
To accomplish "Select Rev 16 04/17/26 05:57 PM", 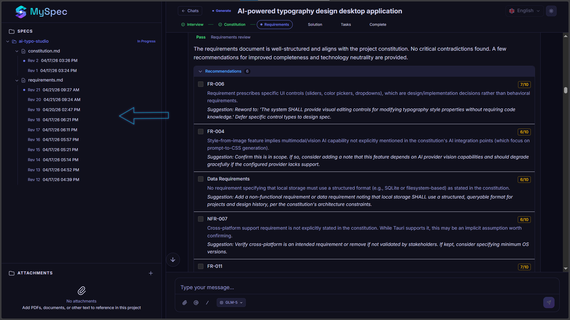I will click(x=53, y=140).
